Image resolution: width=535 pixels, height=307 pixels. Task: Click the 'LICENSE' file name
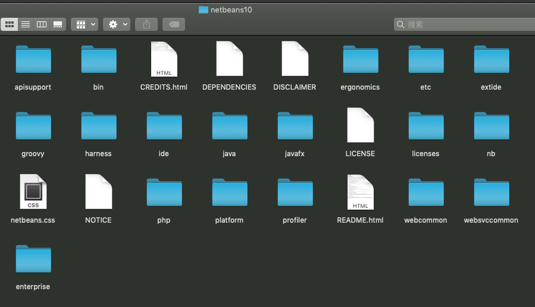(x=360, y=153)
